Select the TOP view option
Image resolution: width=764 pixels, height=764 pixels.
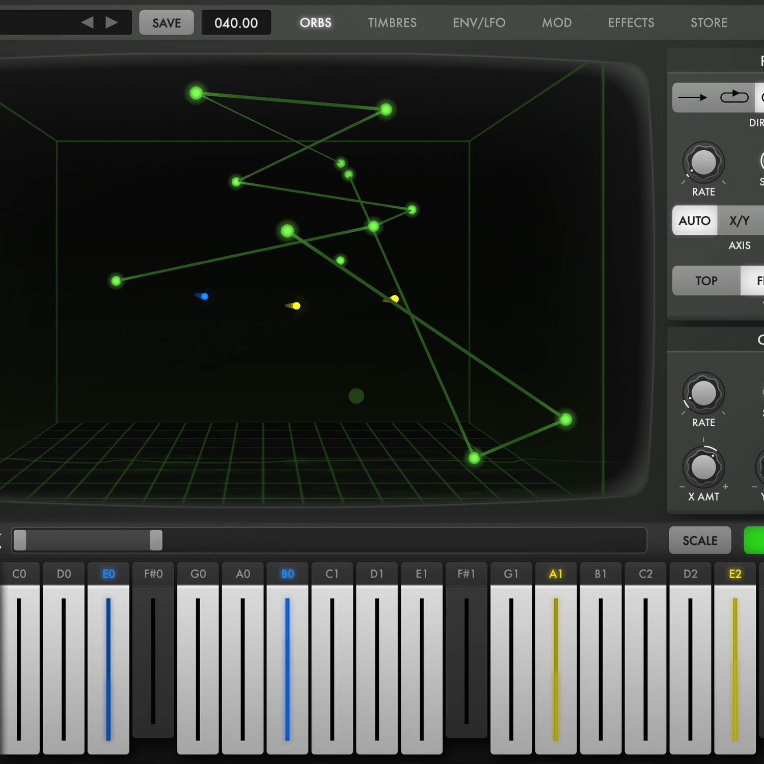tap(706, 281)
